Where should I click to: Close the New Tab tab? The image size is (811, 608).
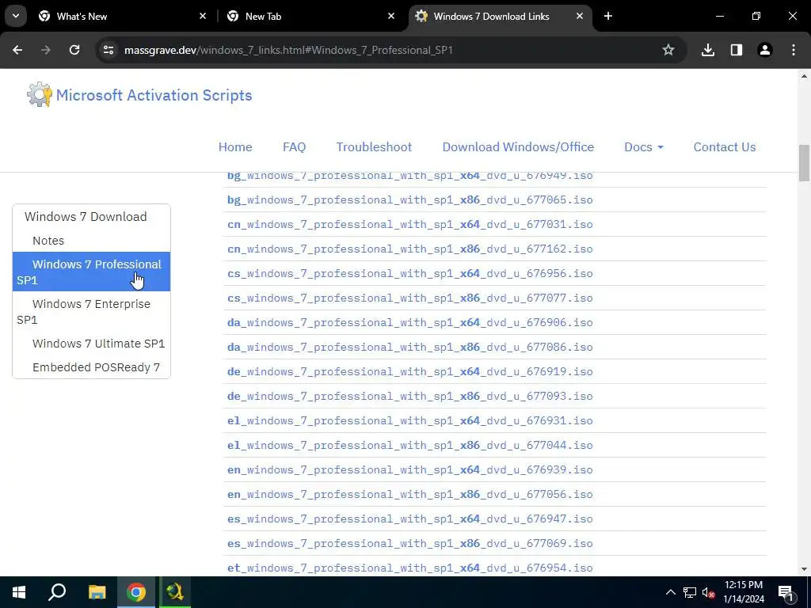[391, 17]
